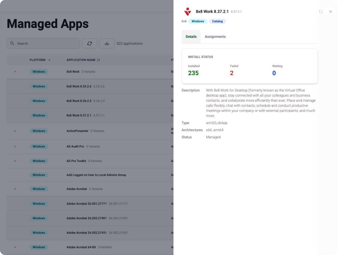Click the Failed count 2
This screenshot has width=338, height=255.
[x=232, y=73]
